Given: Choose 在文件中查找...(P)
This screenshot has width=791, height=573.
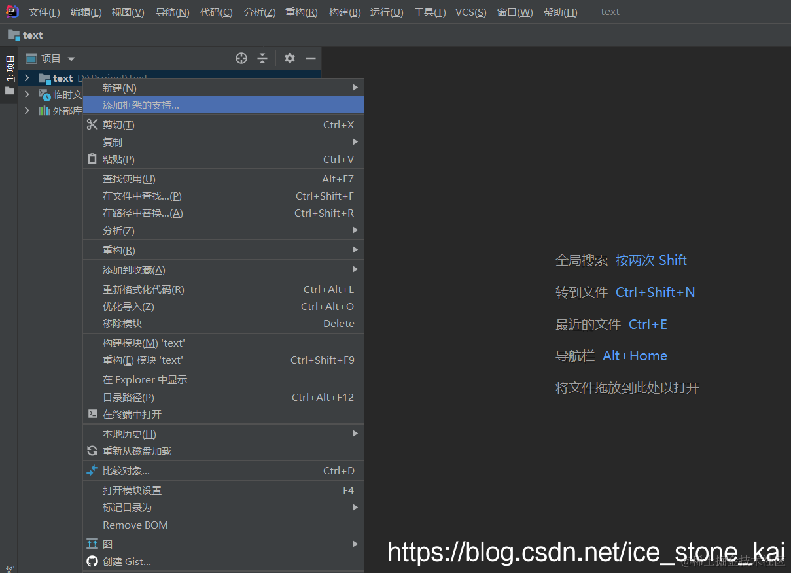Looking at the screenshot, I should (223, 196).
